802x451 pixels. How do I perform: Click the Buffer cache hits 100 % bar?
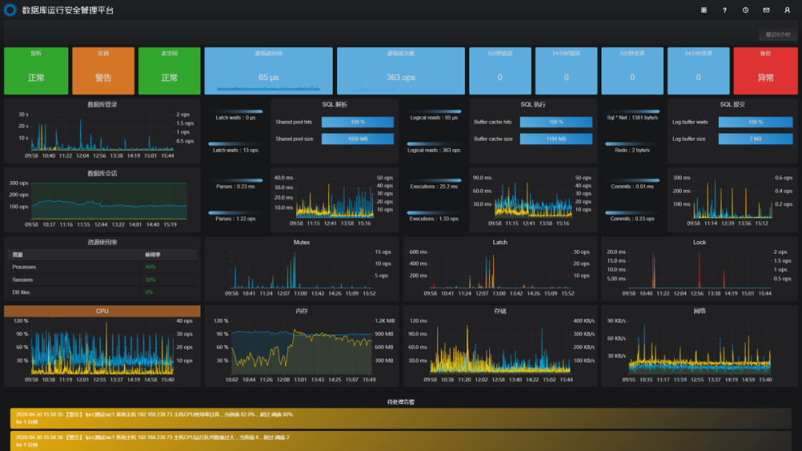pyautogui.click(x=556, y=122)
